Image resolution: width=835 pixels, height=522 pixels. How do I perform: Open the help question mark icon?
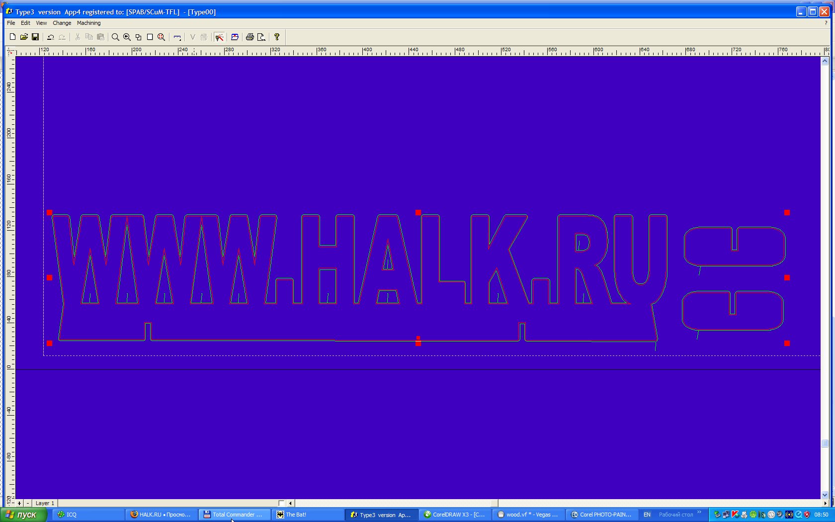[277, 37]
